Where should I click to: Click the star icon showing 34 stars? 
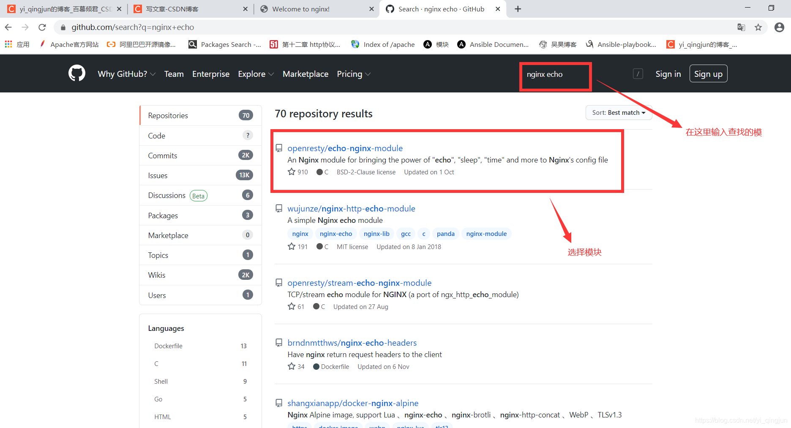(x=292, y=366)
